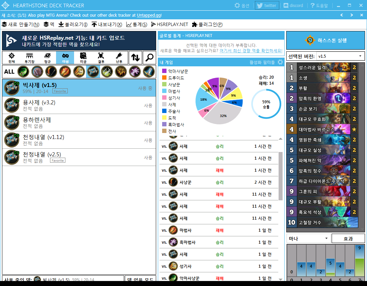Select the 투기장 arena filter

[29, 58]
